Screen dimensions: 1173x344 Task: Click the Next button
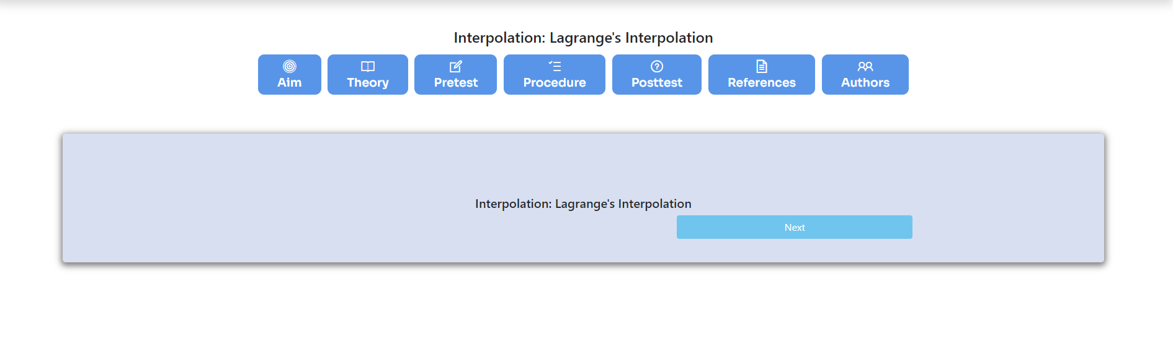tap(795, 227)
